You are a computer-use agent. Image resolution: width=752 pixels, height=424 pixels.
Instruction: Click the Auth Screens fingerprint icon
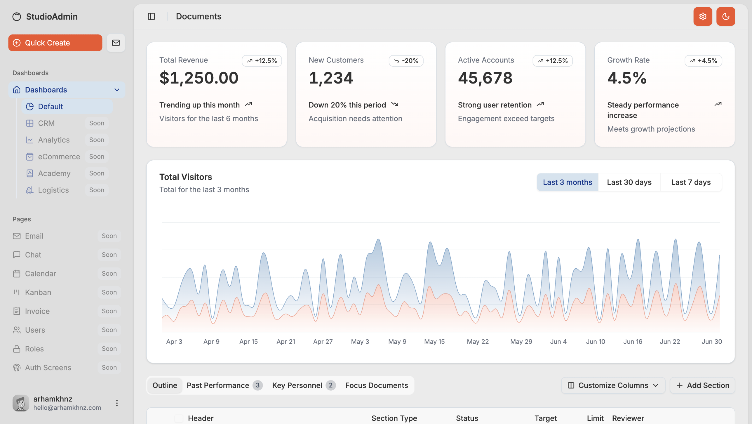[17, 367]
